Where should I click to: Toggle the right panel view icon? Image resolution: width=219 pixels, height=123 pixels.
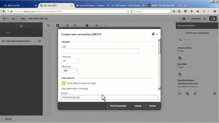pyautogui.click(x=213, y=19)
